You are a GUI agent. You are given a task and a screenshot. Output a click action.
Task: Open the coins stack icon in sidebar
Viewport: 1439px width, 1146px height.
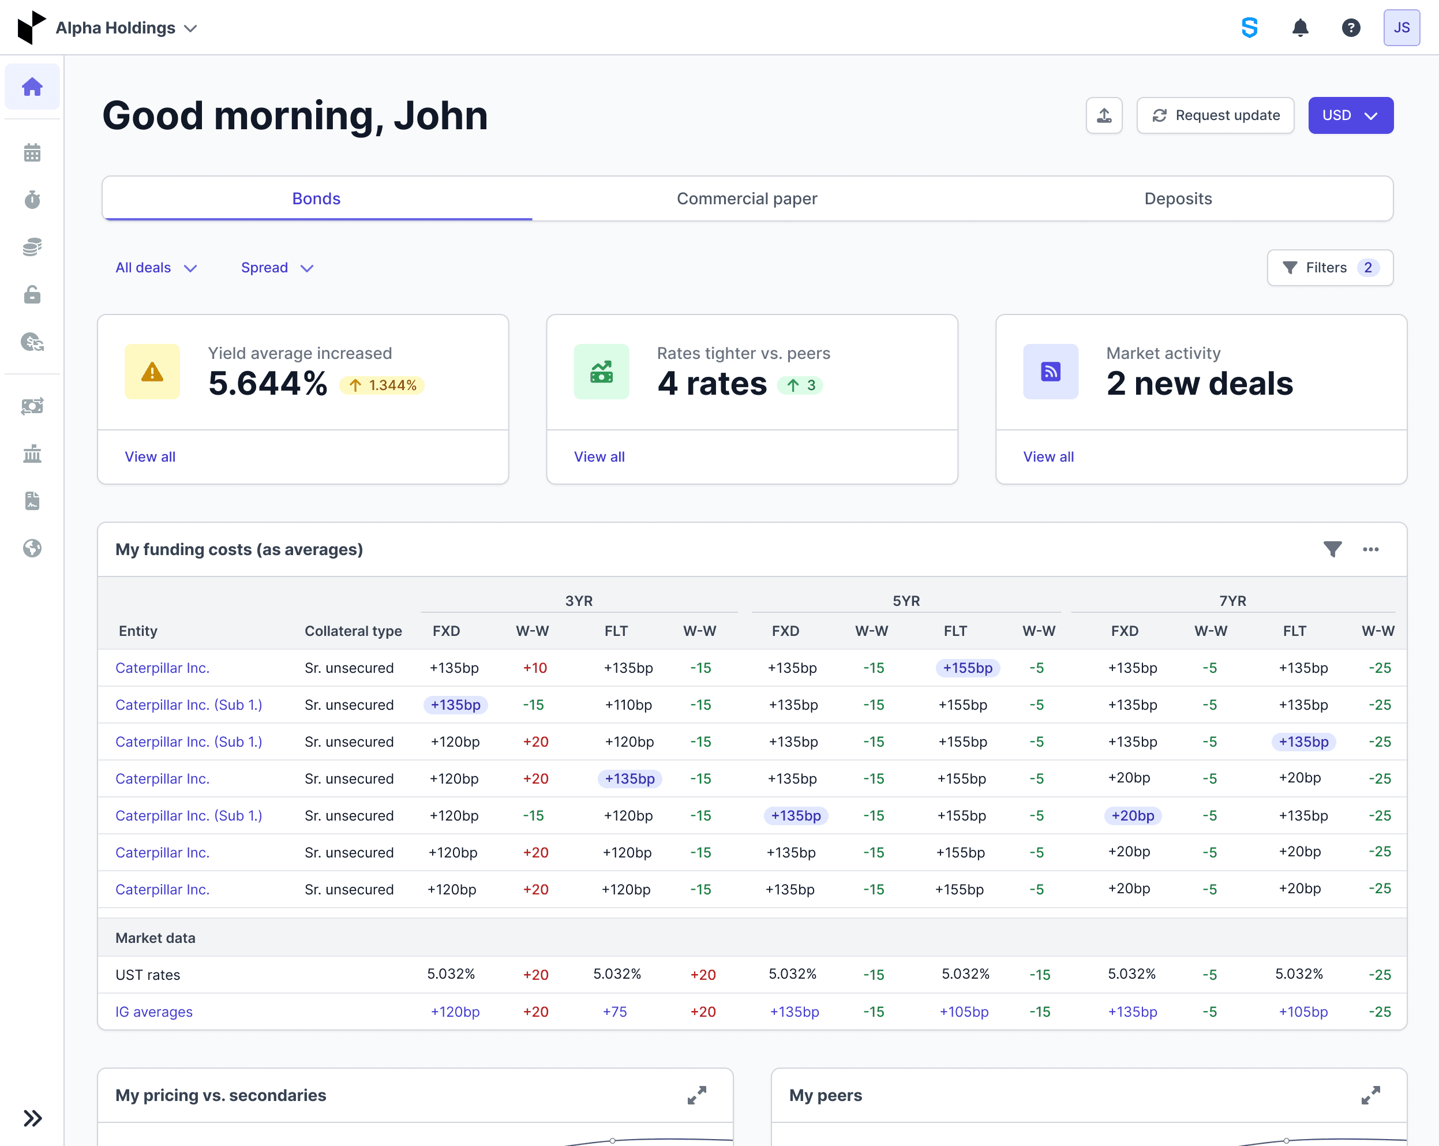[32, 247]
